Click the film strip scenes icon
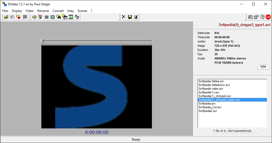 pyautogui.click(x=71, y=17)
